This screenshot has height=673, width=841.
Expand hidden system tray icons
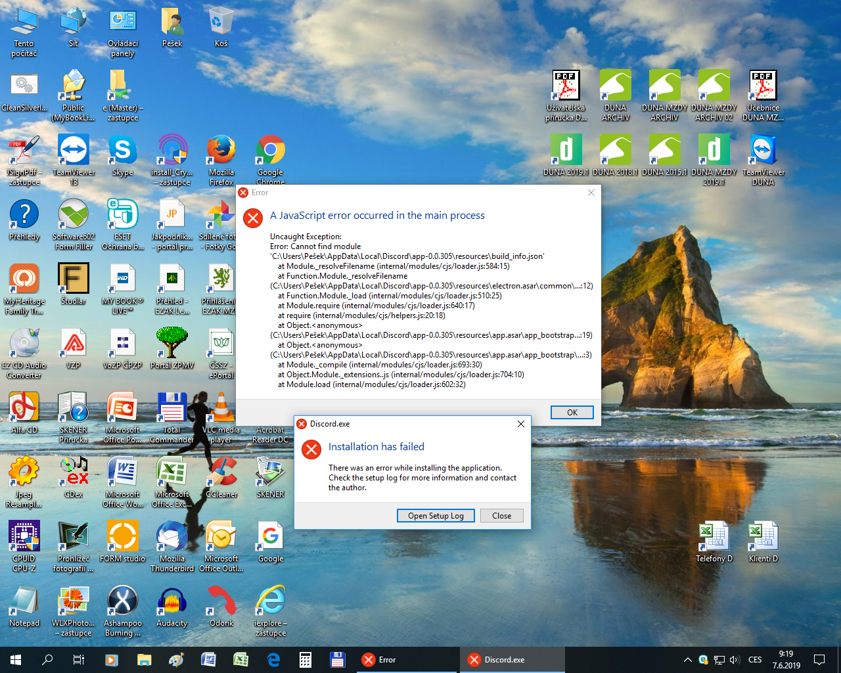[x=687, y=660]
